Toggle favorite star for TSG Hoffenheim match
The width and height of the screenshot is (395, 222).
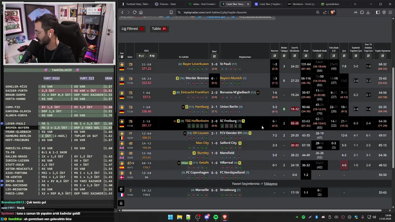(122, 121)
